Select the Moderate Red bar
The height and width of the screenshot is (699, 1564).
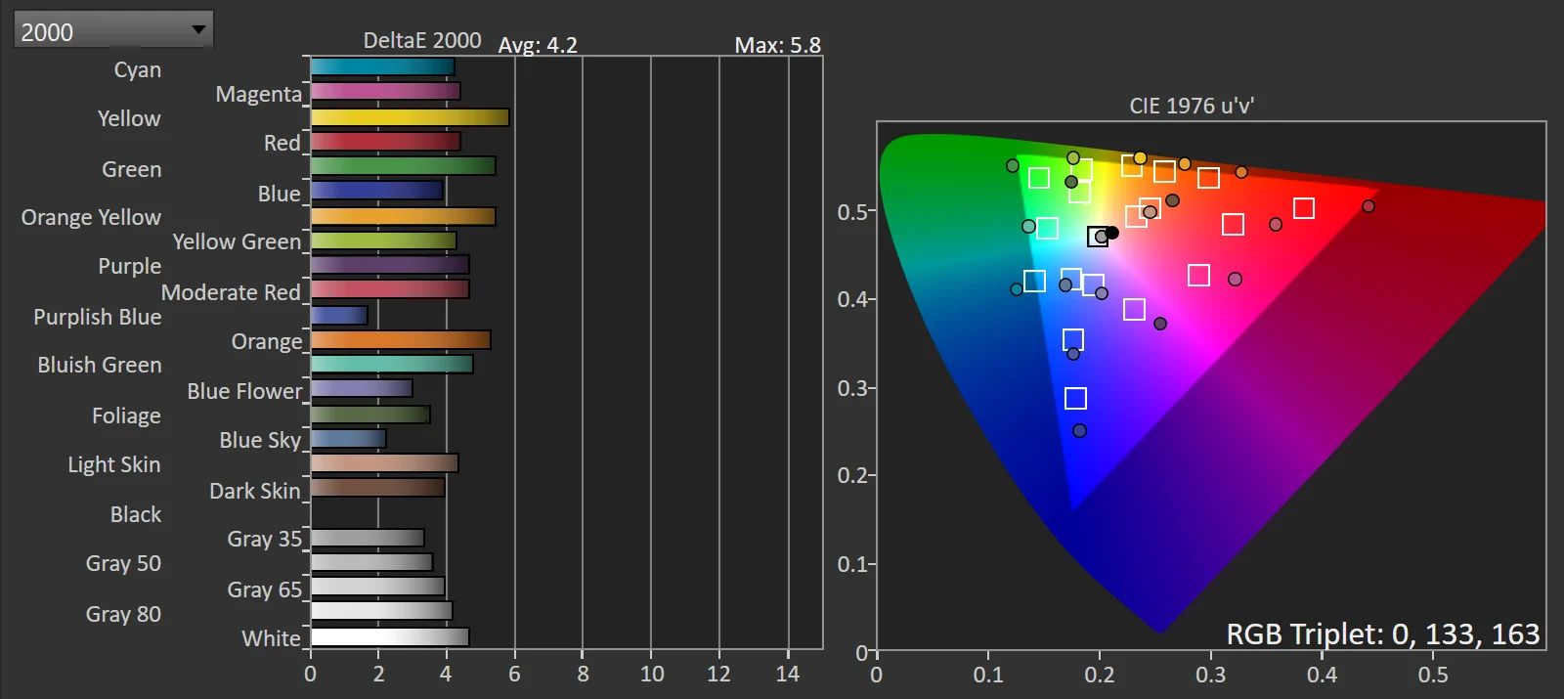(390, 288)
